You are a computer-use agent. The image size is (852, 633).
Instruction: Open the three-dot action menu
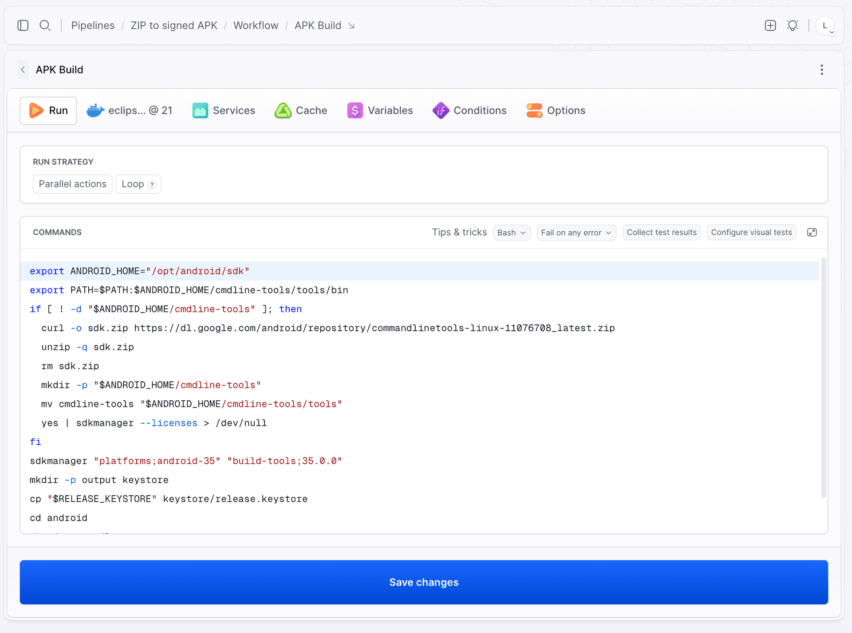click(822, 70)
